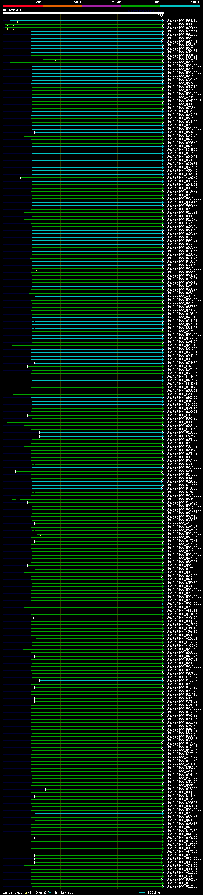Select the UniRef100_B1J6R0 label

[182, 220]
